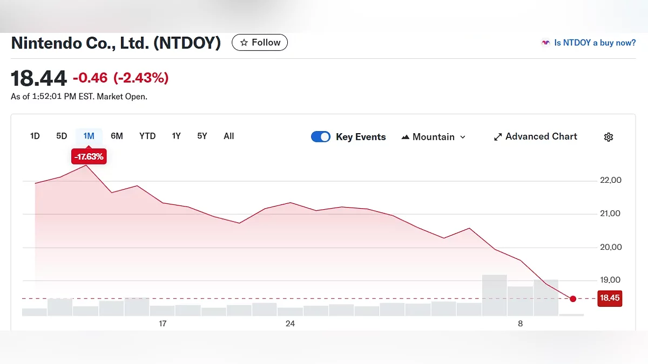648x364 pixels.
Task: Select the 5Y time range
Action: tap(202, 136)
